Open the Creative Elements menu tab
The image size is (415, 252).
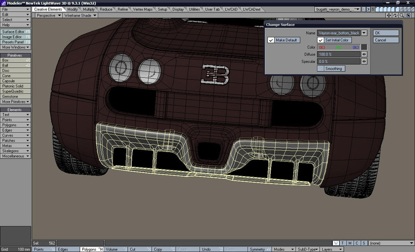(x=49, y=9)
